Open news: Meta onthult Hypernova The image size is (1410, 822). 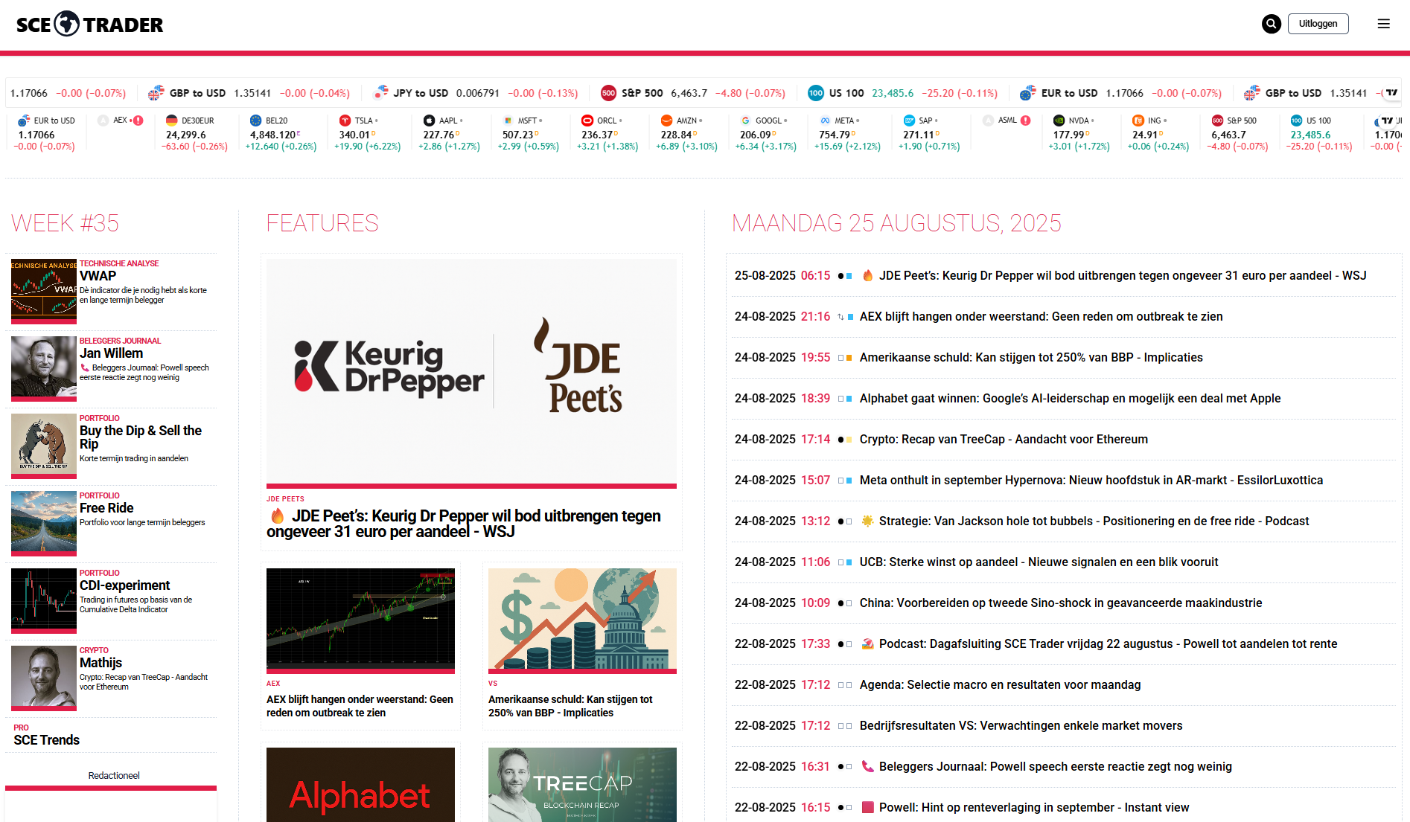coord(1091,480)
